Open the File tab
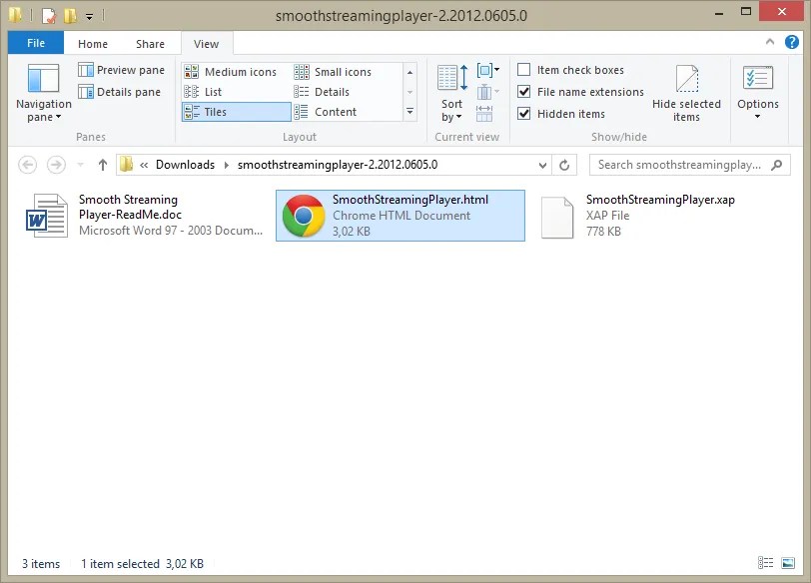 36,43
